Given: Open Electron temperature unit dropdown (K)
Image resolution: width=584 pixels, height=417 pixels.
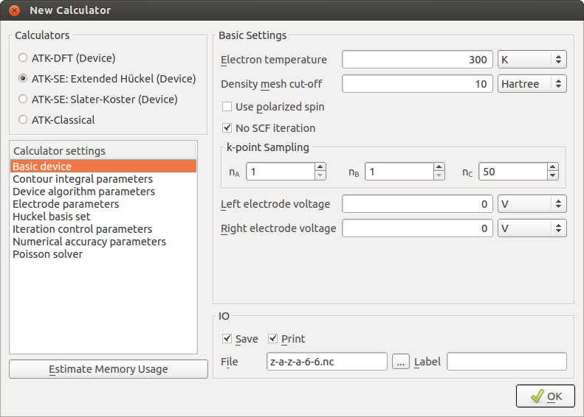Looking at the screenshot, I should pos(532,60).
